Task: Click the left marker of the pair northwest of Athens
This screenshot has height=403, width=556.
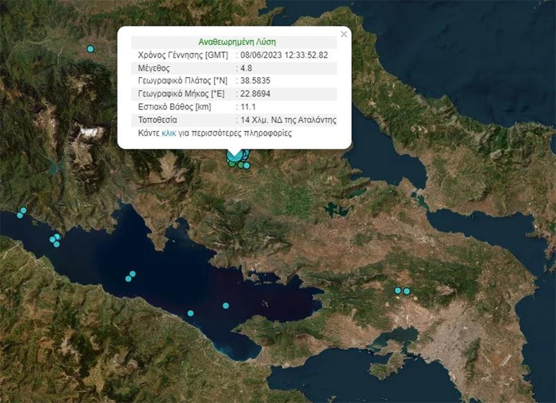Action: click(398, 290)
